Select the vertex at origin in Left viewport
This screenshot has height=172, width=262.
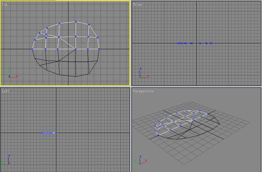point(56,133)
